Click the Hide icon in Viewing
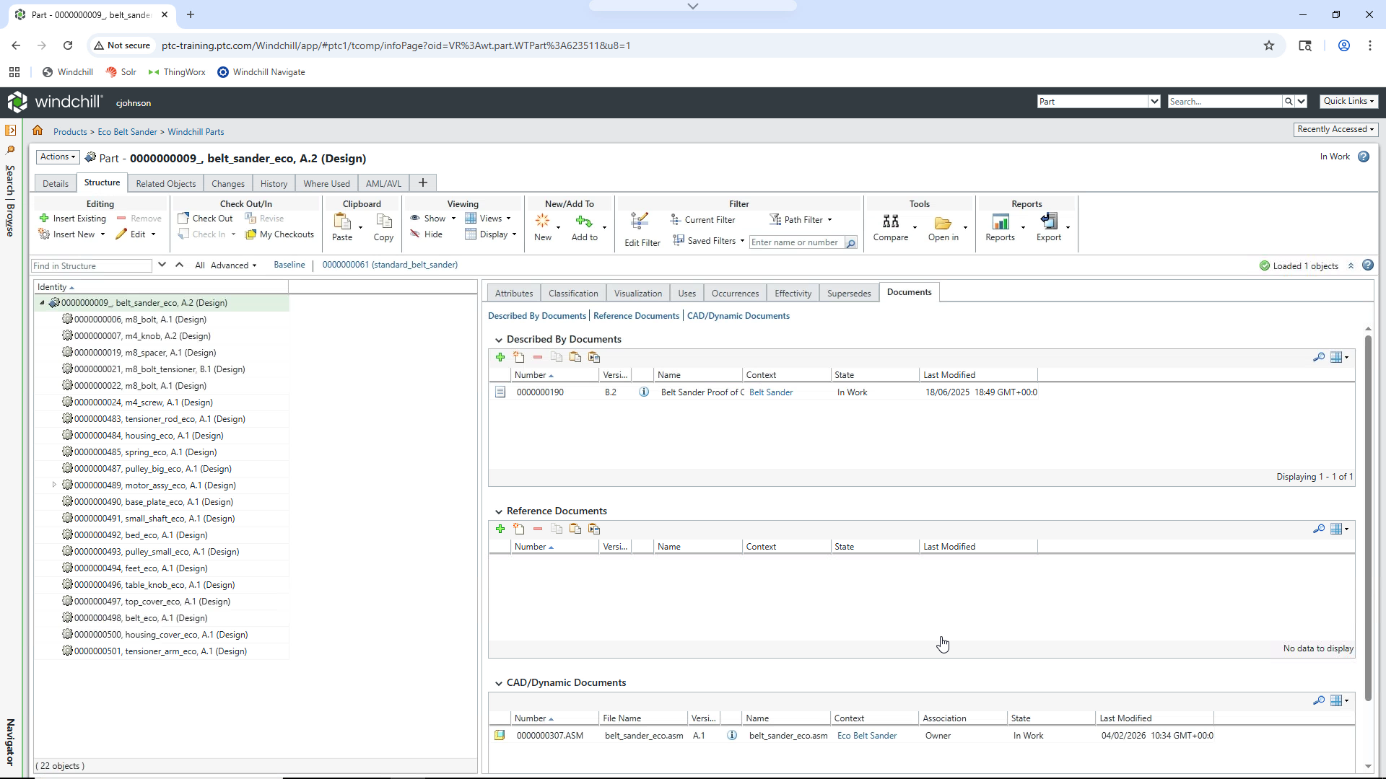Viewport: 1386px width, 779px height. coord(415,234)
